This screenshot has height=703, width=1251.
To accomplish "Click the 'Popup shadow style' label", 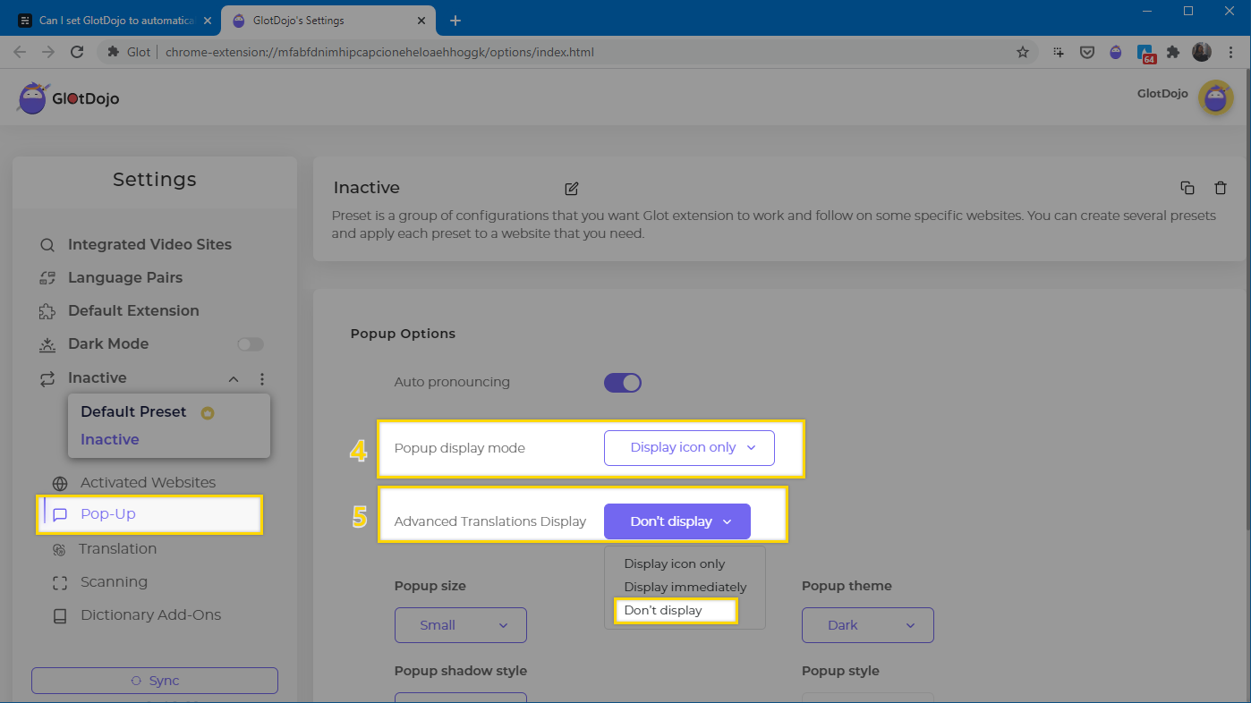I will [x=461, y=671].
